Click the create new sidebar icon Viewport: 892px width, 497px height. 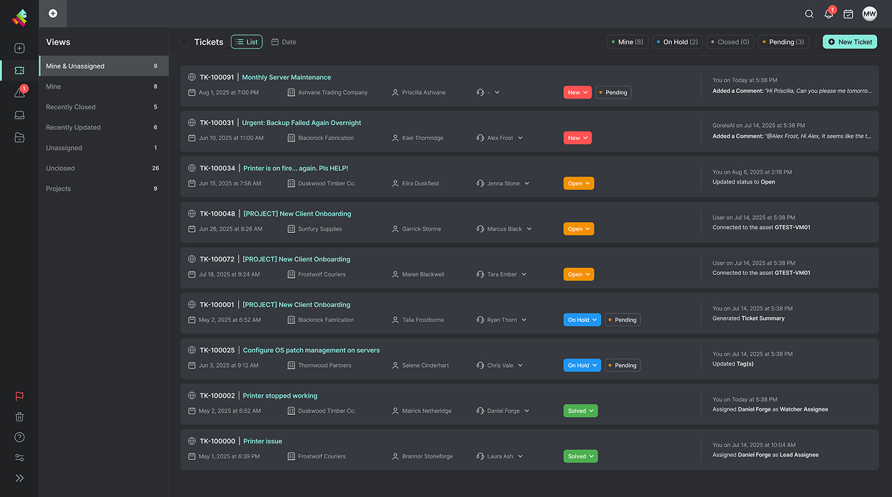pyautogui.click(x=19, y=49)
